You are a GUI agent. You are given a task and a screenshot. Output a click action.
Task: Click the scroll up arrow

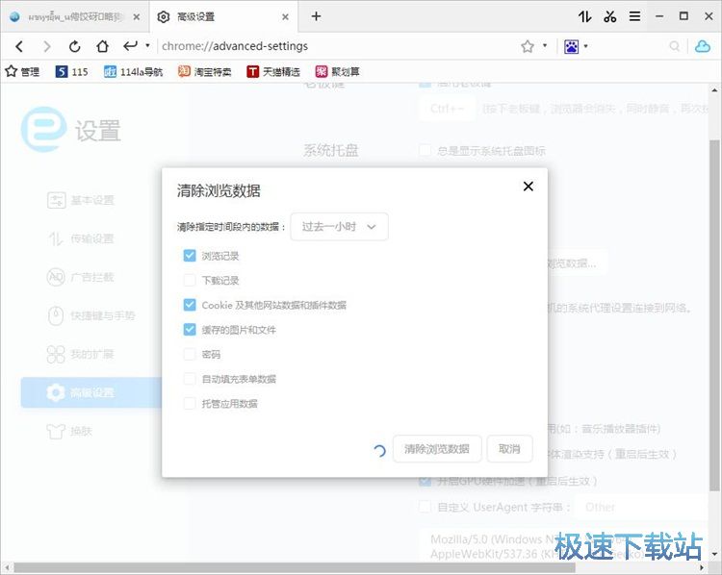click(x=714, y=90)
